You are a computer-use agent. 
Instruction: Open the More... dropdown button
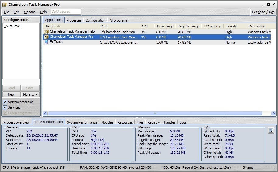30,94
